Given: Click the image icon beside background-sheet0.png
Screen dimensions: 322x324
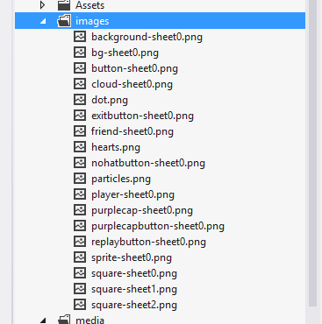Looking at the screenshot, I should click(80, 37).
